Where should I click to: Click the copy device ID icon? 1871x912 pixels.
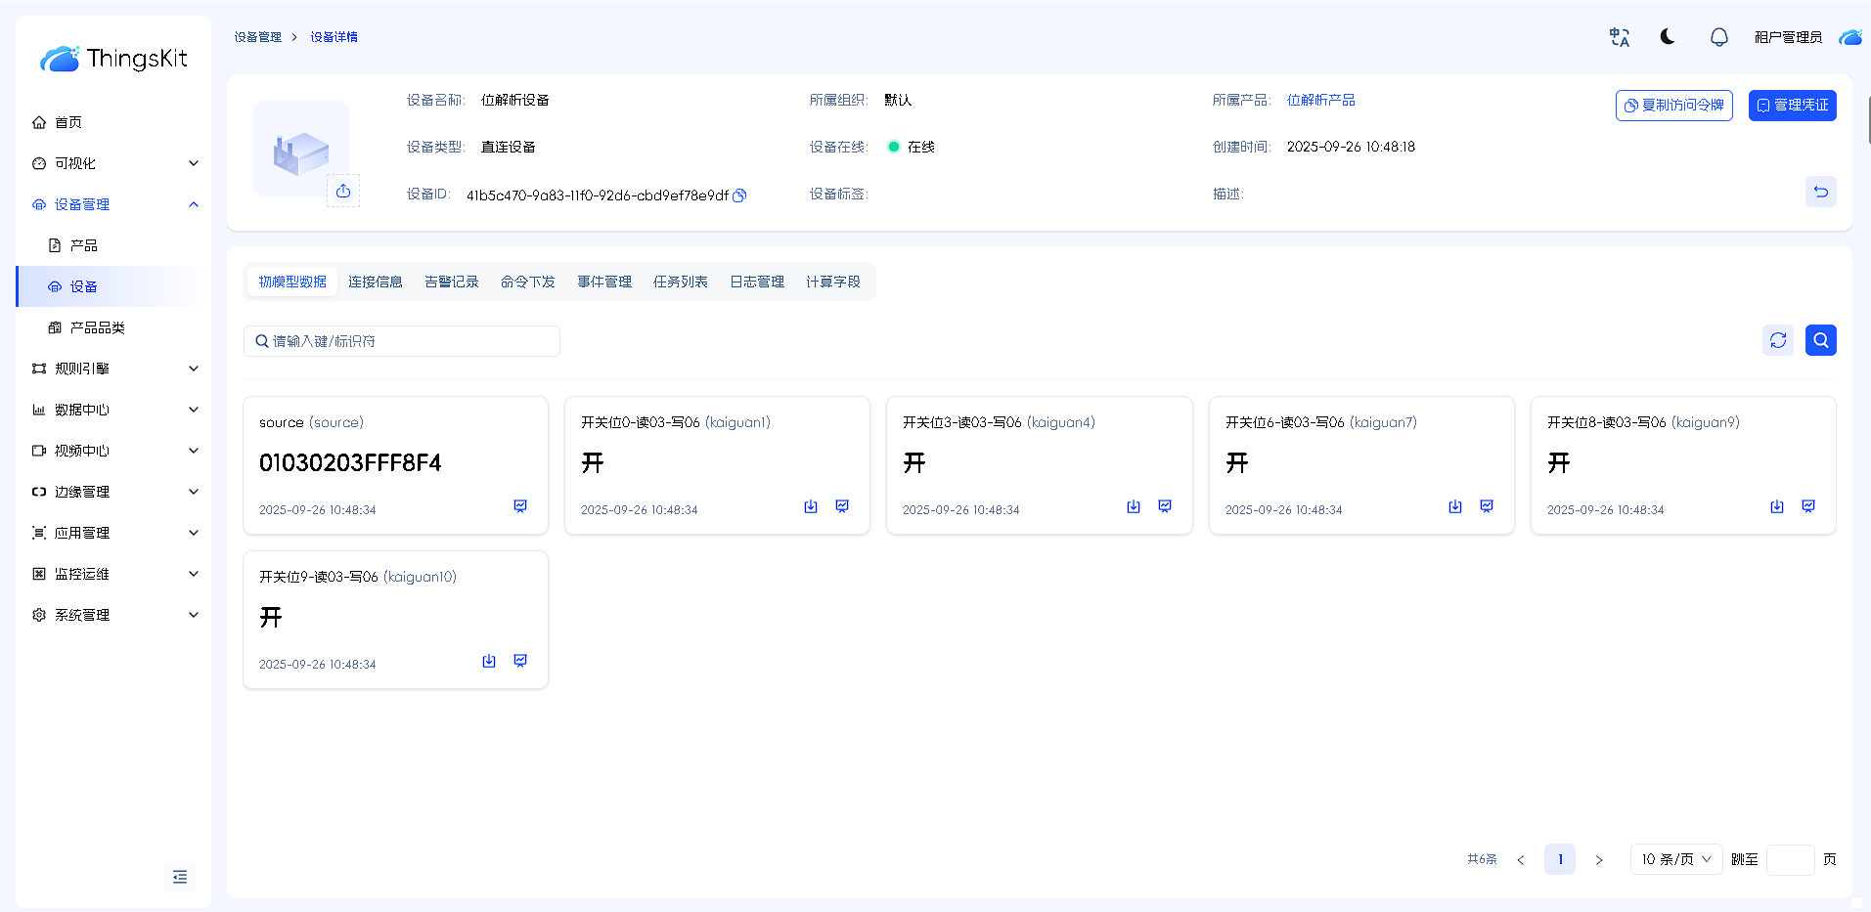pyautogui.click(x=740, y=195)
